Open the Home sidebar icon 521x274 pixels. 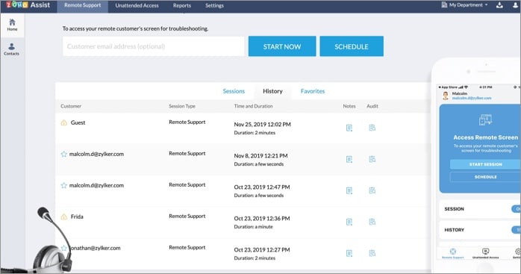click(12, 25)
